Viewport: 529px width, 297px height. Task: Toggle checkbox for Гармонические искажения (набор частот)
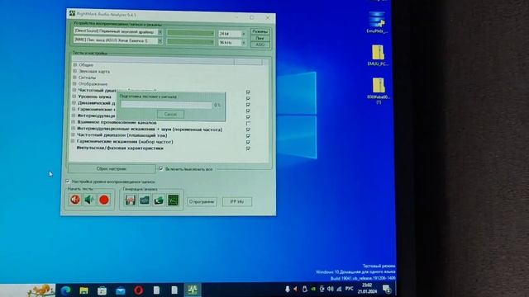248,142
